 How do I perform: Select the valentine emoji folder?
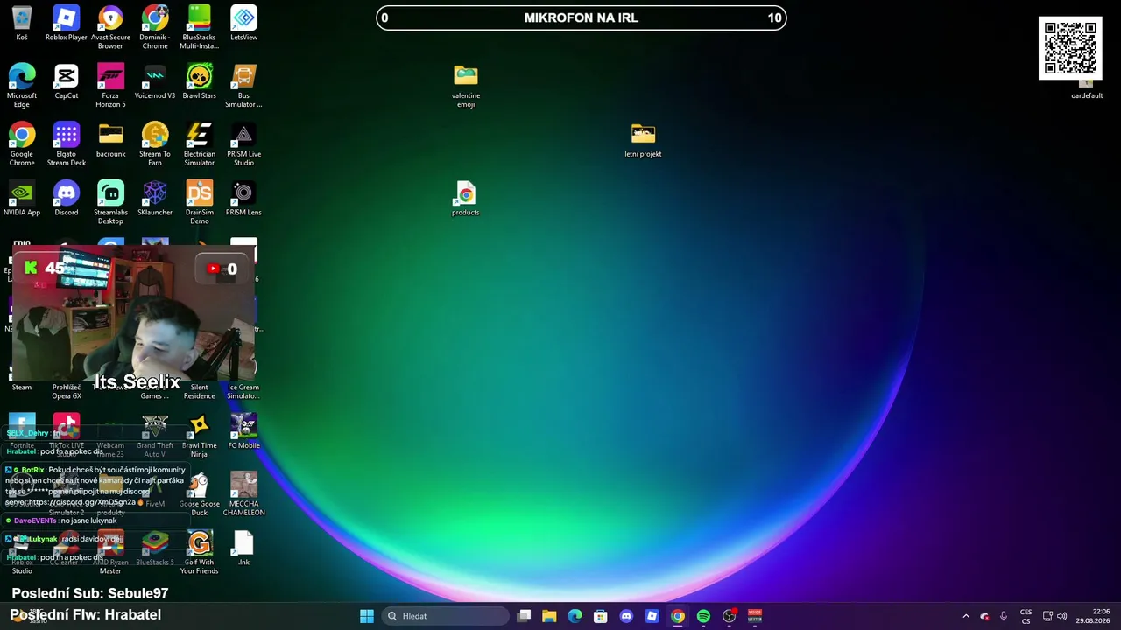coord(466,86)
